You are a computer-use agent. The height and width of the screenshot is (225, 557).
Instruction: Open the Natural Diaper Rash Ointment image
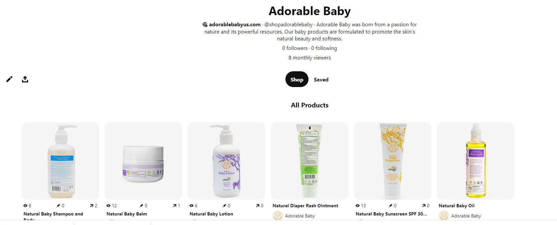[x=309, y=161]
